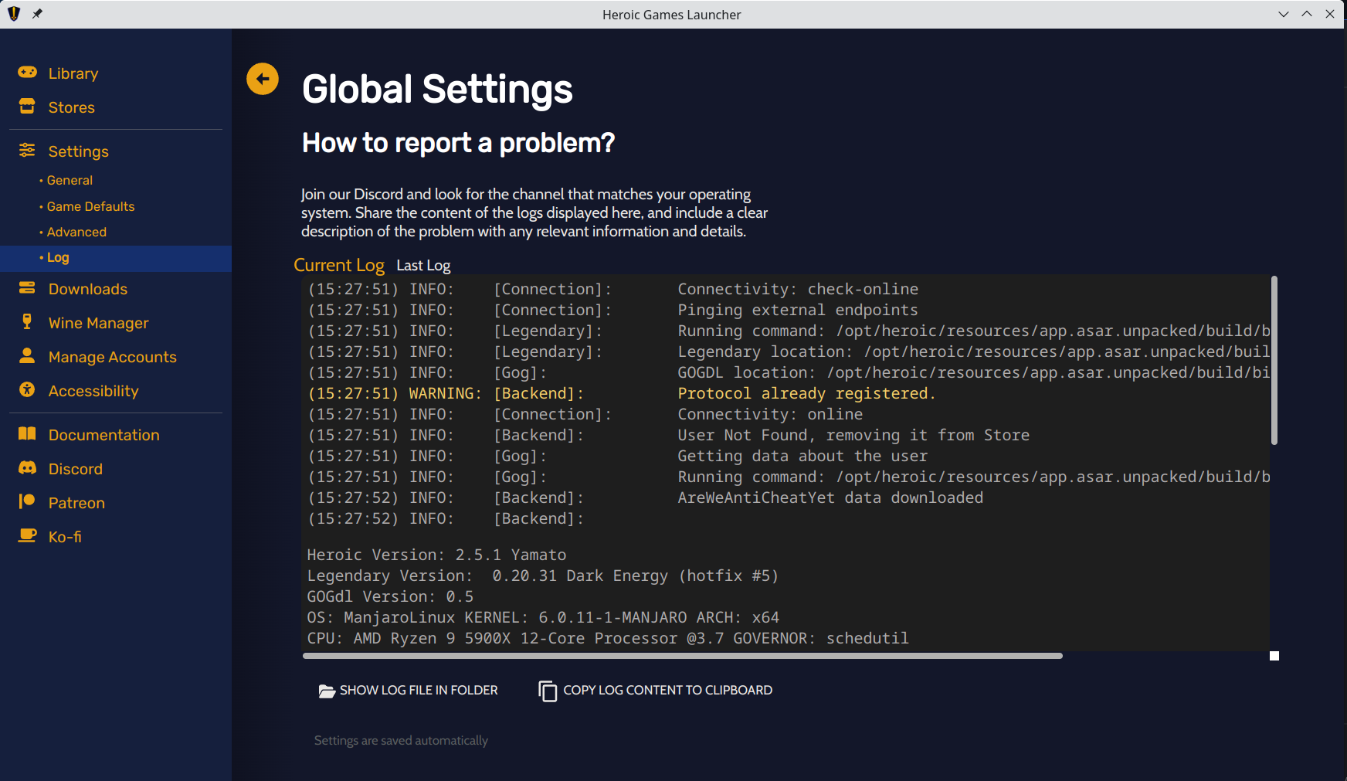Image resolution: width=1347 pixels, height=781 pixels.
Task: Click the Heroic shield icon in title bar
Action: [x=14, y=14]
